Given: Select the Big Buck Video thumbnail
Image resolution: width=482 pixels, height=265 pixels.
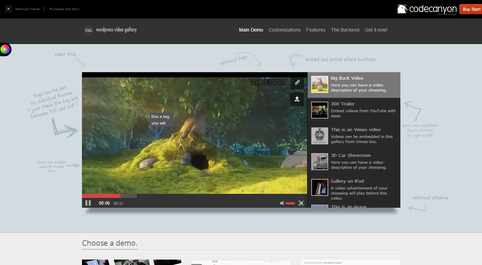Looking at the screenshot, I should 320,84.
